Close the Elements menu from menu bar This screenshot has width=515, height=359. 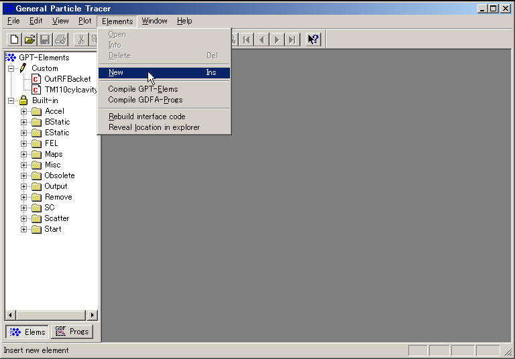pos(117,21)
